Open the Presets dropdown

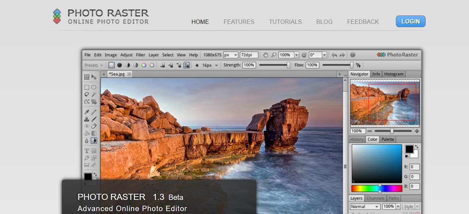pos(94,65)
